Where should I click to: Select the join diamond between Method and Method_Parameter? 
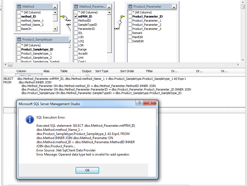pos(65,18)
